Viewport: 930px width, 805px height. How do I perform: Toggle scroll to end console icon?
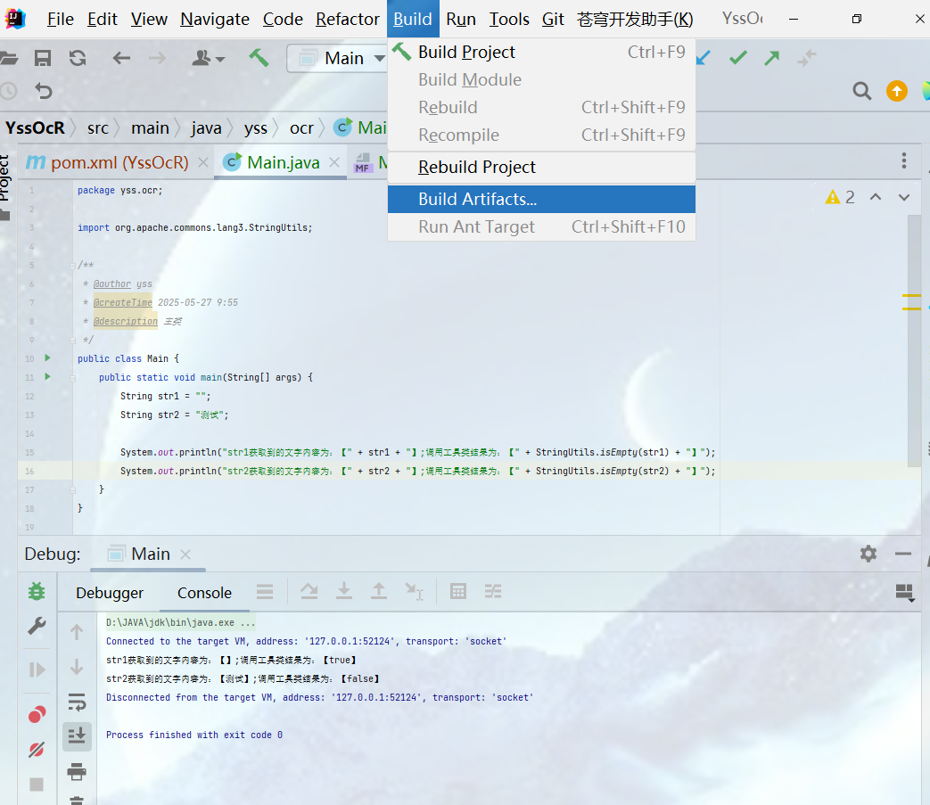(x=77, y=737)
